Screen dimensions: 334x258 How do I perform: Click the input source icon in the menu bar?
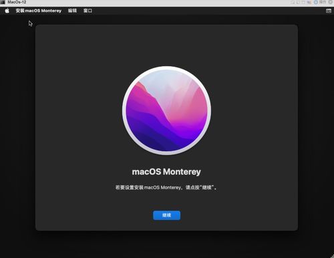(329, 11)
